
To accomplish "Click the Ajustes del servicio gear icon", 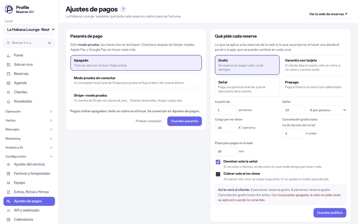I will tap(8, 164).
